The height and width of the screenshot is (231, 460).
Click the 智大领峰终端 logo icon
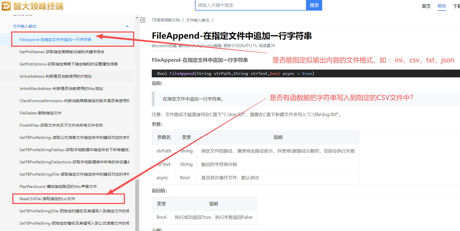pos(6,6)
